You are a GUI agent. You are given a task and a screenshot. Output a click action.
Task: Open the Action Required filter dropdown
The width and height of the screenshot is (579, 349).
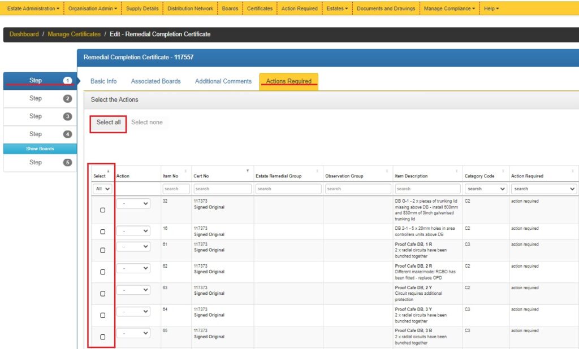pyautogui.click(x=544, y=189)
